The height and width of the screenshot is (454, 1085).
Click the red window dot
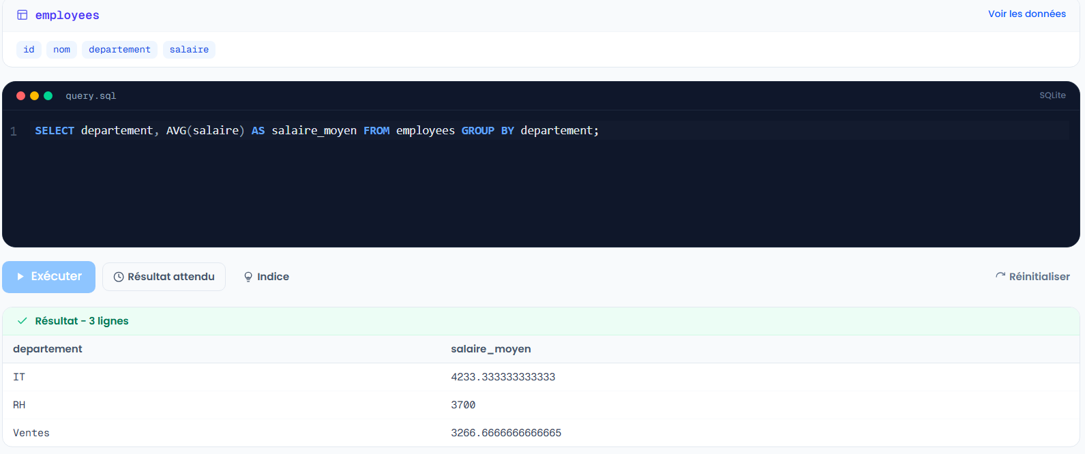[x=21, y=96]
